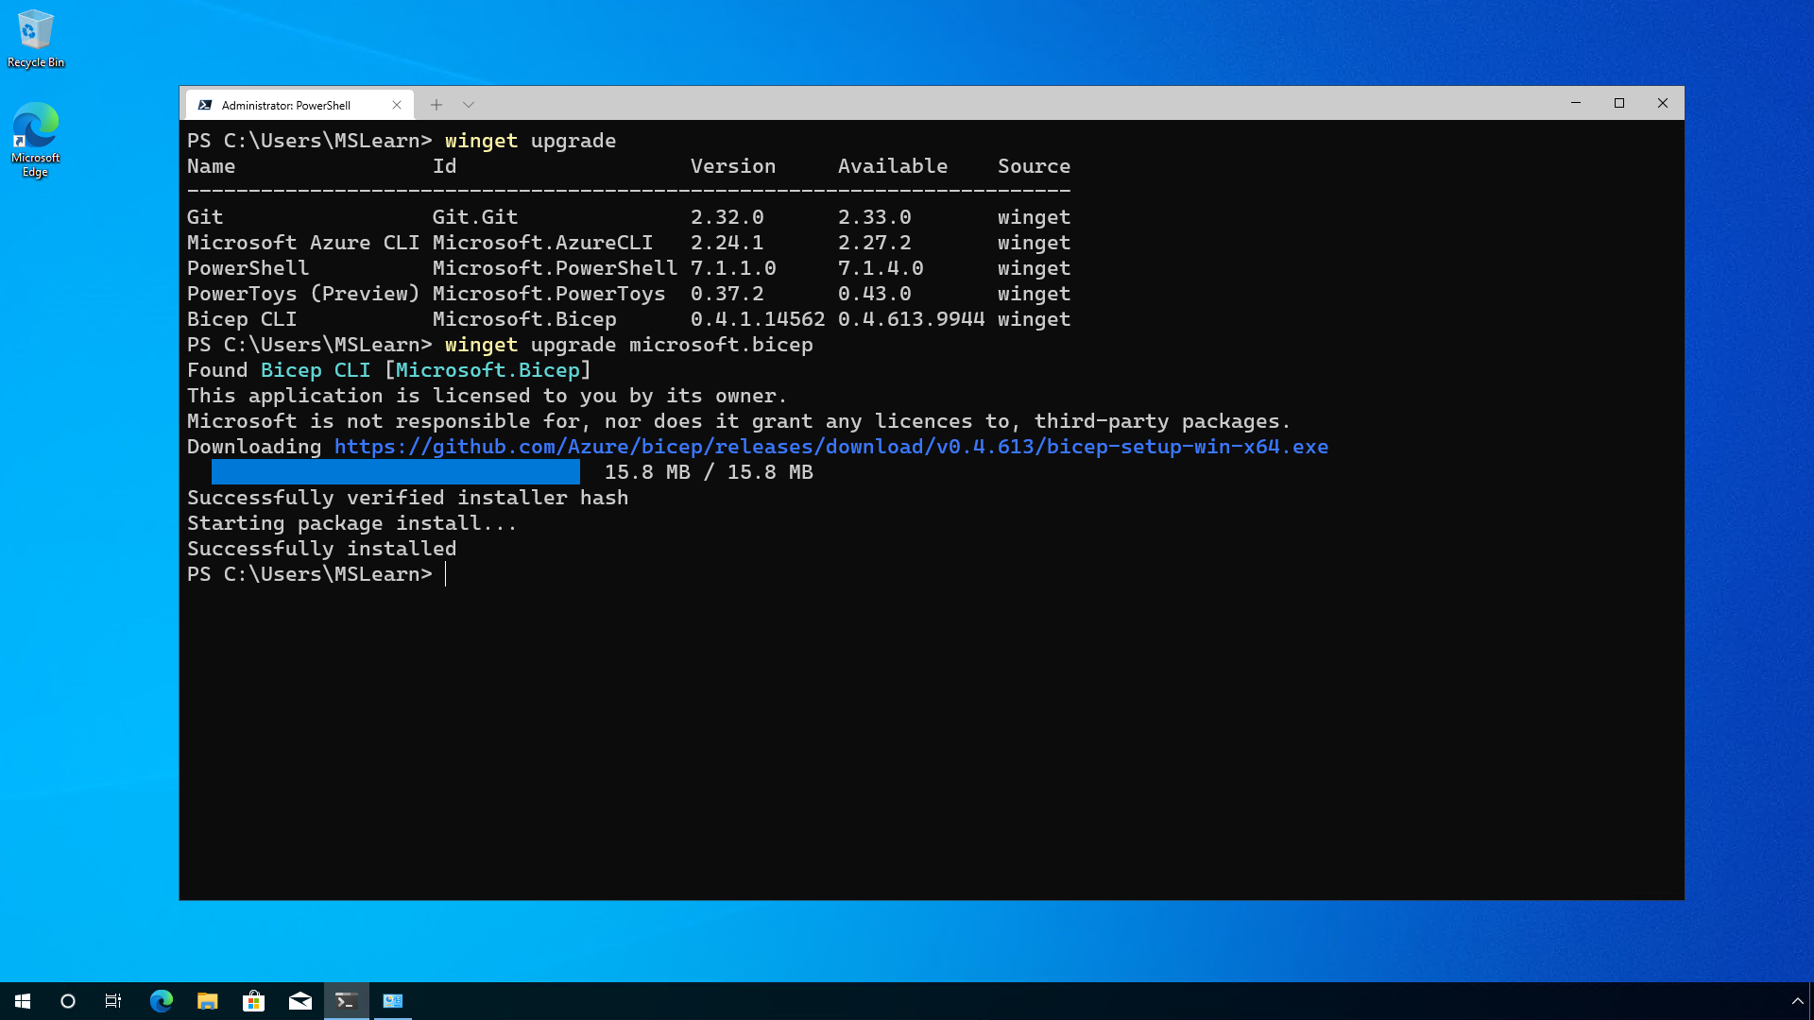This screenshot has width=1814, height=1020.
Task: Open the Windows Terminal dropdown chevron
Action: [x=469, y=104]
